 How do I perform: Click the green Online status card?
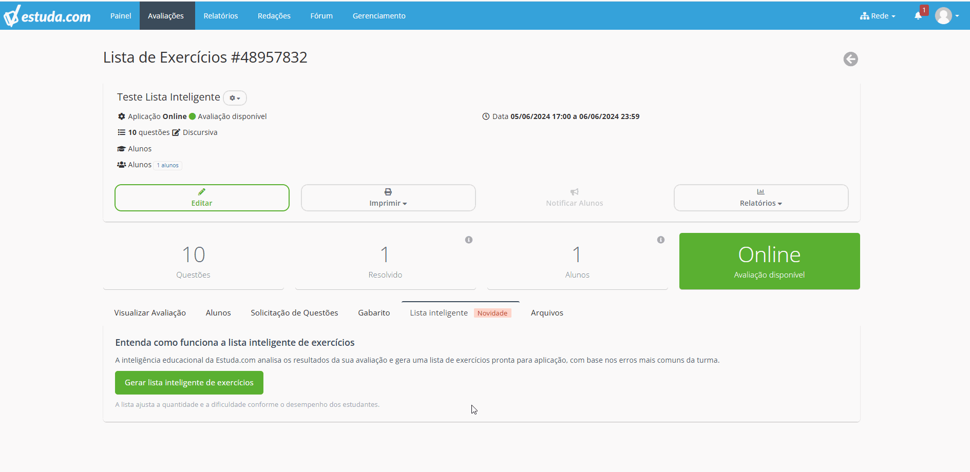(769, 261)
